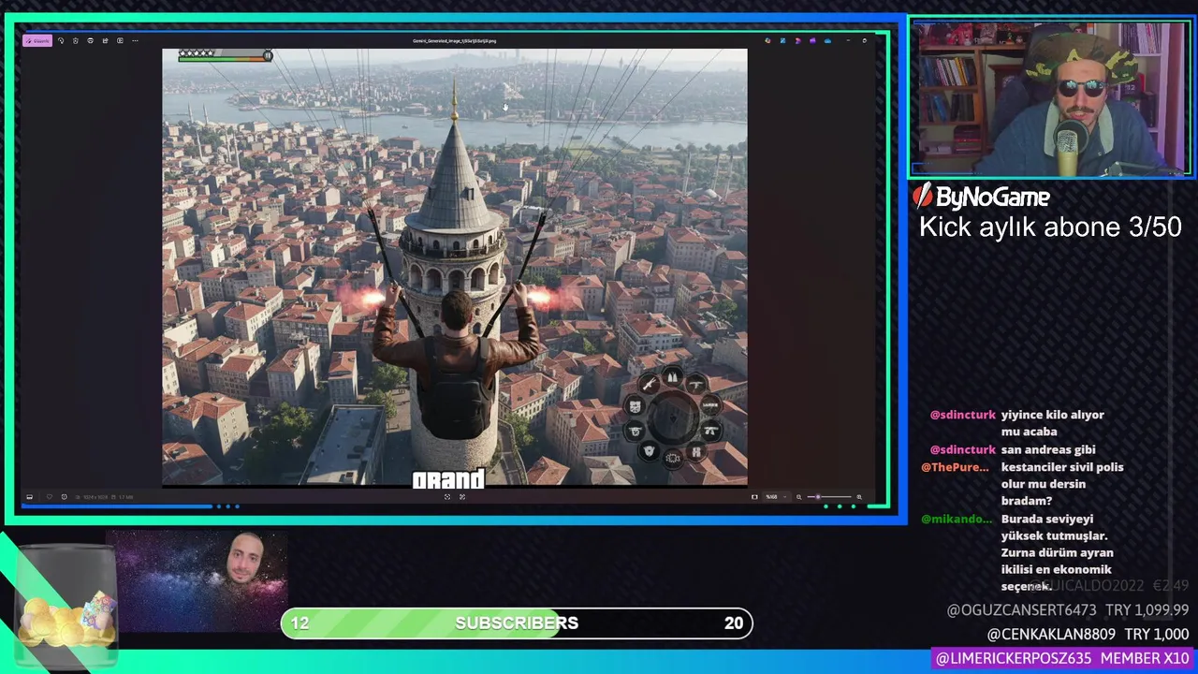
Task: Click the image file name in title bar
Action: (x=455, y=41)
